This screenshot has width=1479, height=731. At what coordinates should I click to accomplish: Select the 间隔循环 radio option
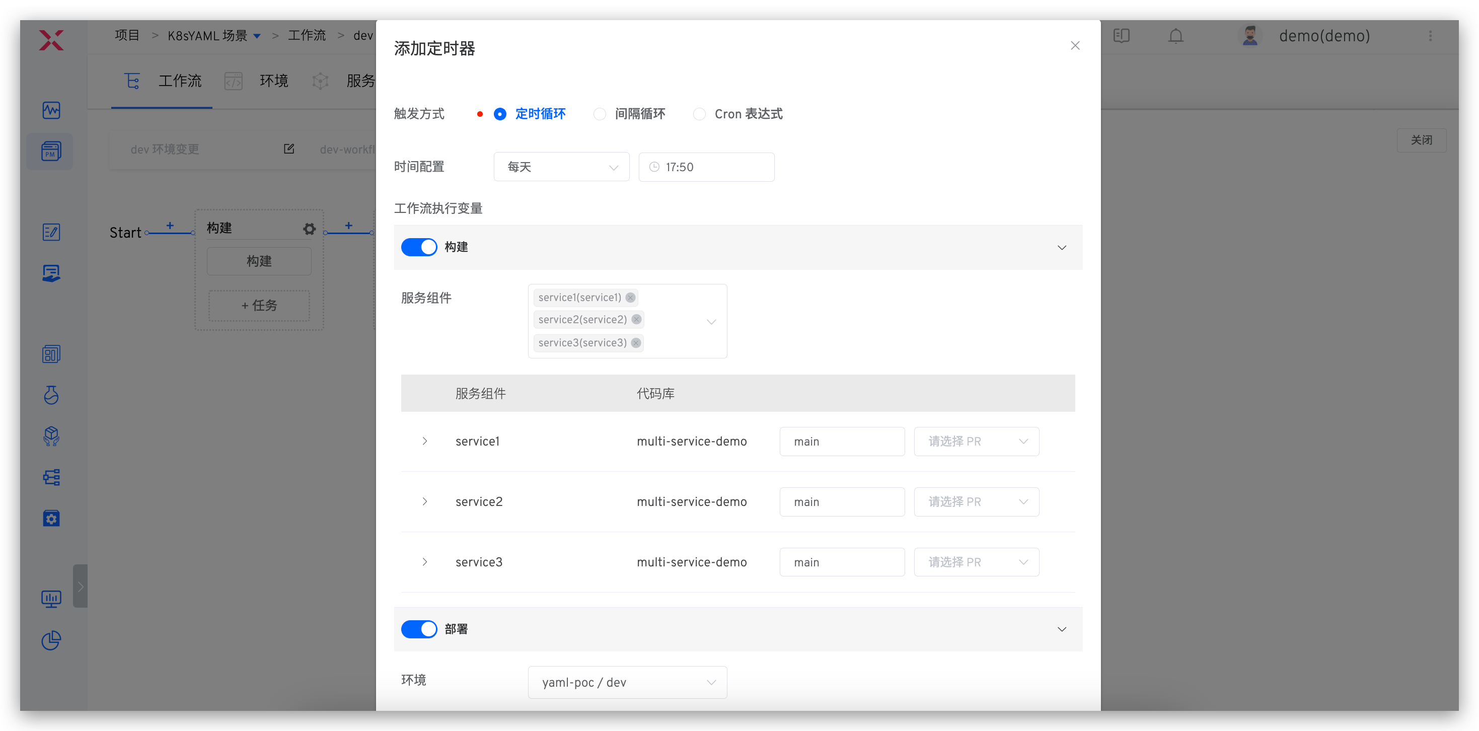click(x=600, y=114)
